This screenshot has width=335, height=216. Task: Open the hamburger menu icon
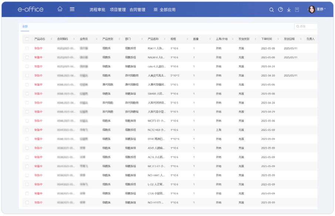tap(72, 9)
